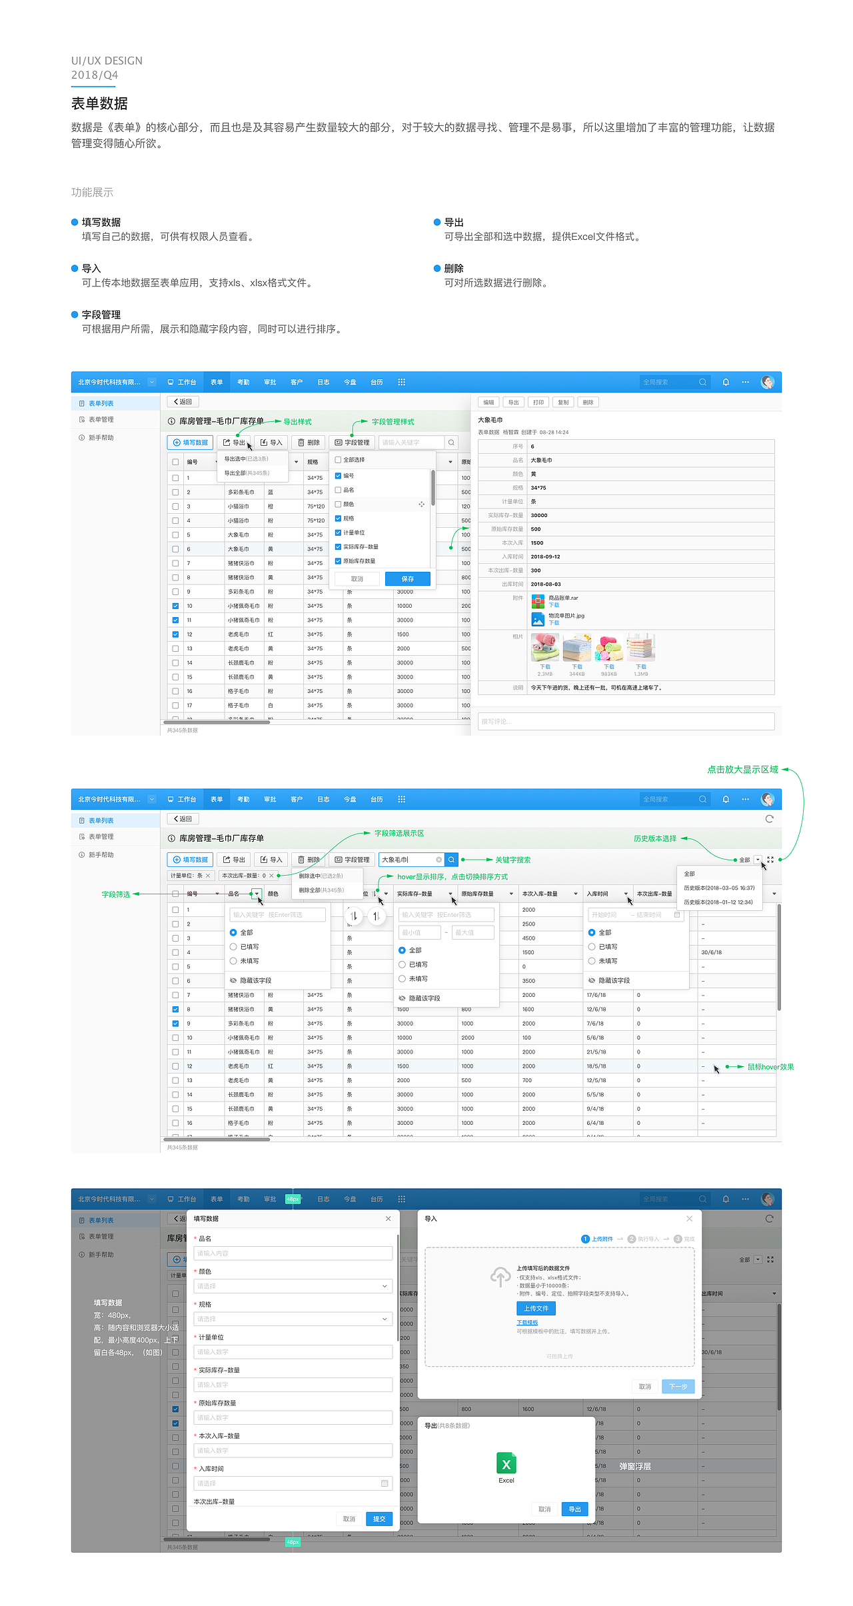Image resolution: width=853 pixels, height=1606 pixels.
Task: Select 已填写 radio in 入库时间 popup
Action: [x=592, y=947]
